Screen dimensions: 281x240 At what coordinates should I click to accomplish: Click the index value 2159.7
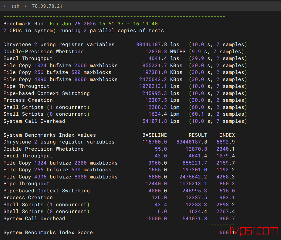(x=226, y=163)
